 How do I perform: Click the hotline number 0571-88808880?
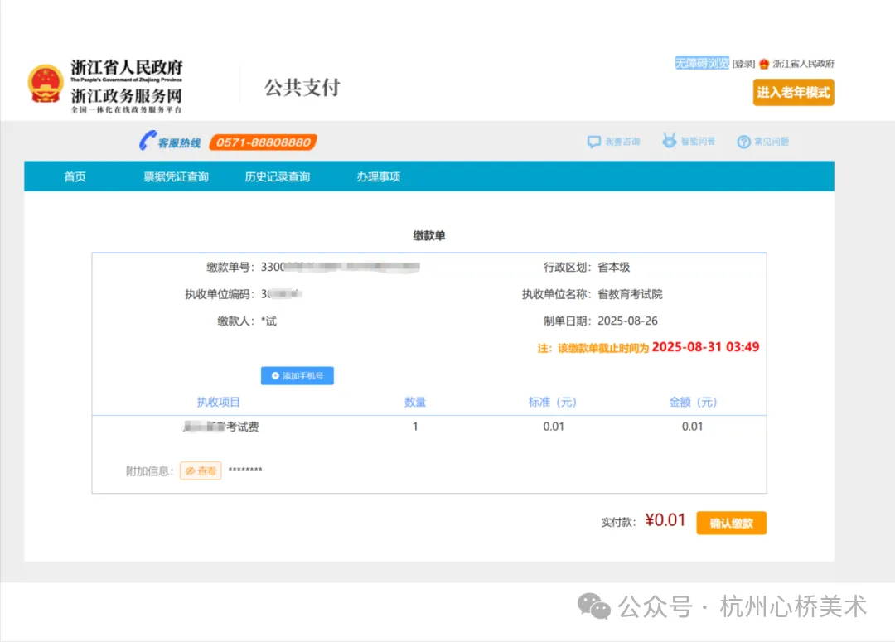[264, 142]
